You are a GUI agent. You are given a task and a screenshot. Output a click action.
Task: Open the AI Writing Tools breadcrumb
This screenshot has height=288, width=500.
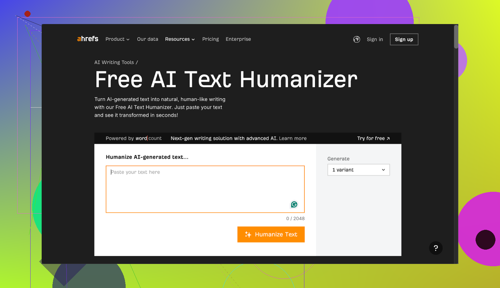click(x=114, y=62)
